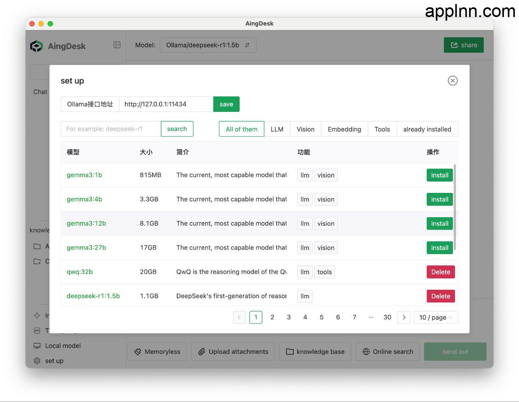Image resolution: width=519 pixels, height=402 pixels.
Task: Open the deepseek-r1:1.5b model link
Action: [93, 296]
